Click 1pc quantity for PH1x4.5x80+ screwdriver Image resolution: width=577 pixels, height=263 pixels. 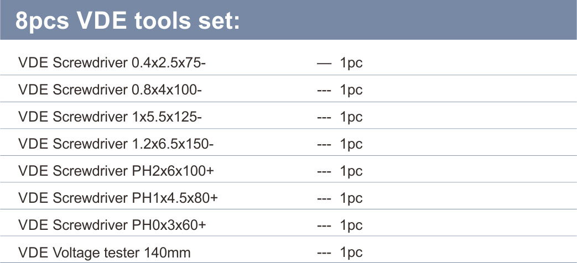point(351,199)
